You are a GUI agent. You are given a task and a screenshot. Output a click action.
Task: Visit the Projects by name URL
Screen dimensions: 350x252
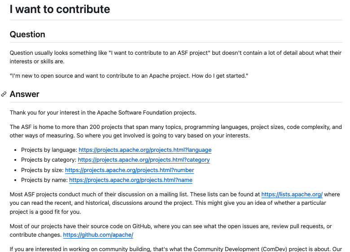(x=131, y=180)
